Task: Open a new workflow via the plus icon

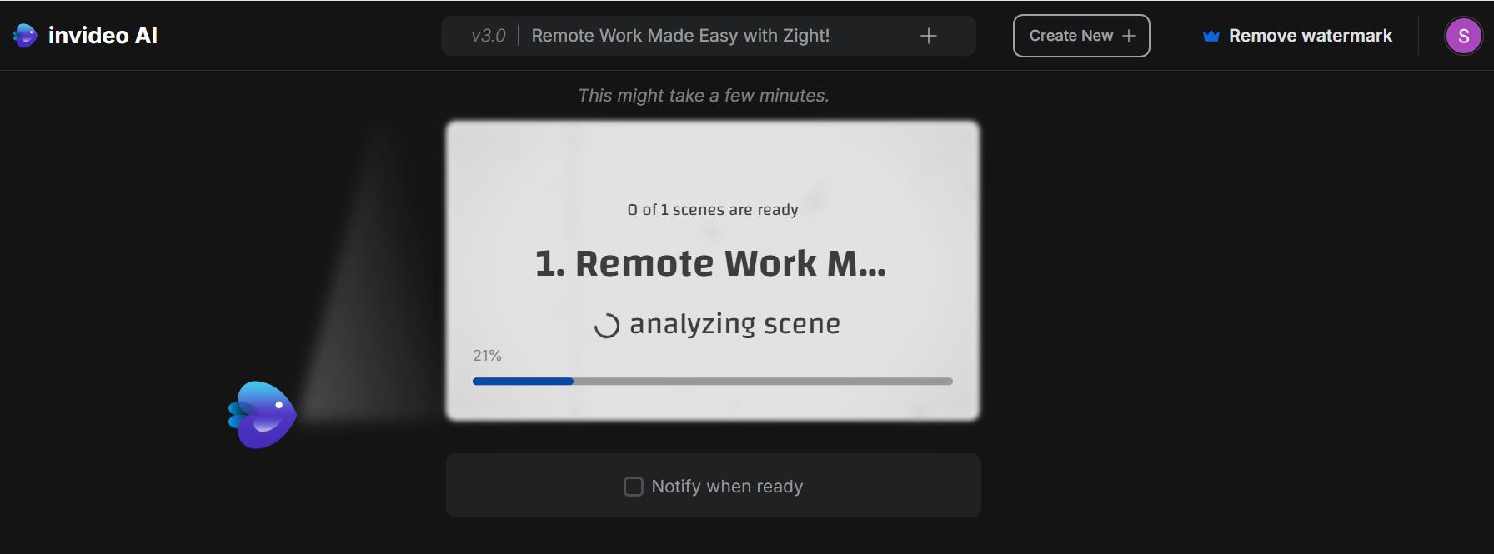Action: (x=928, y=36)
